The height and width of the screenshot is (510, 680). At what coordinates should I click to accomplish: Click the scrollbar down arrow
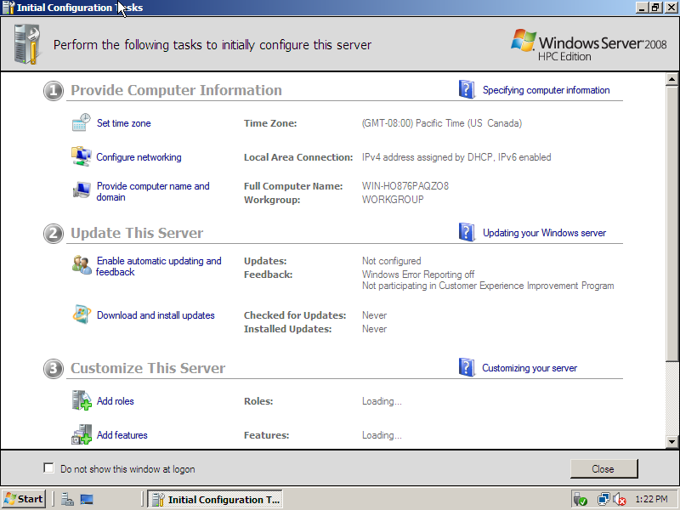click(x=671, y=441)
